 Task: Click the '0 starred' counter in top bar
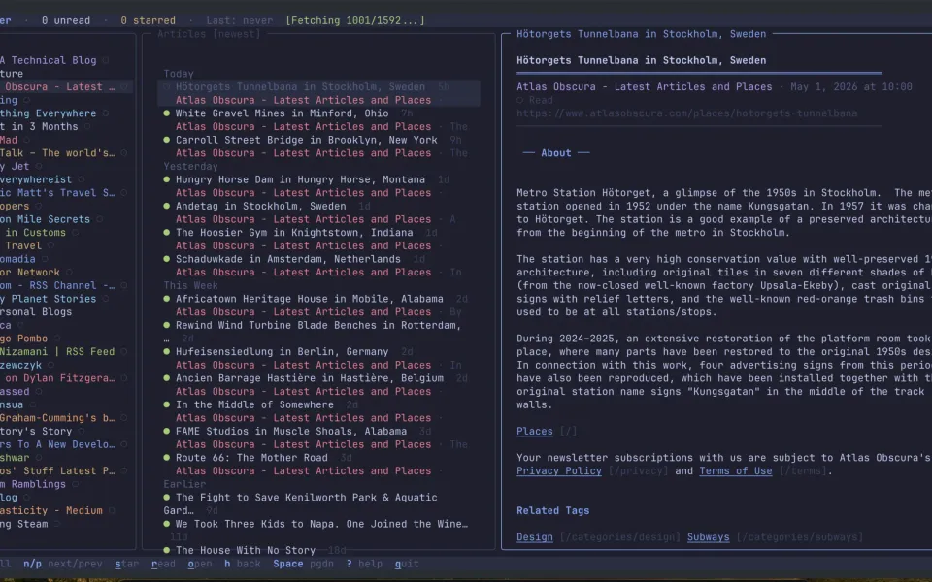[148, 20]
